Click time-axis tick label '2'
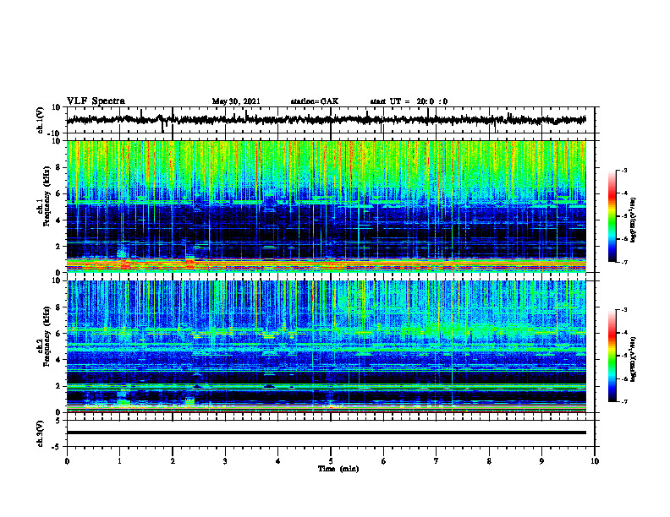Screen dimensions: 670x517 click(x=173, y=461)
